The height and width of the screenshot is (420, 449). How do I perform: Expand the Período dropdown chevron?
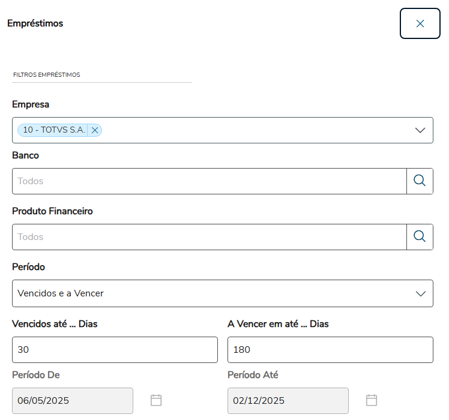tap(420, 293)
